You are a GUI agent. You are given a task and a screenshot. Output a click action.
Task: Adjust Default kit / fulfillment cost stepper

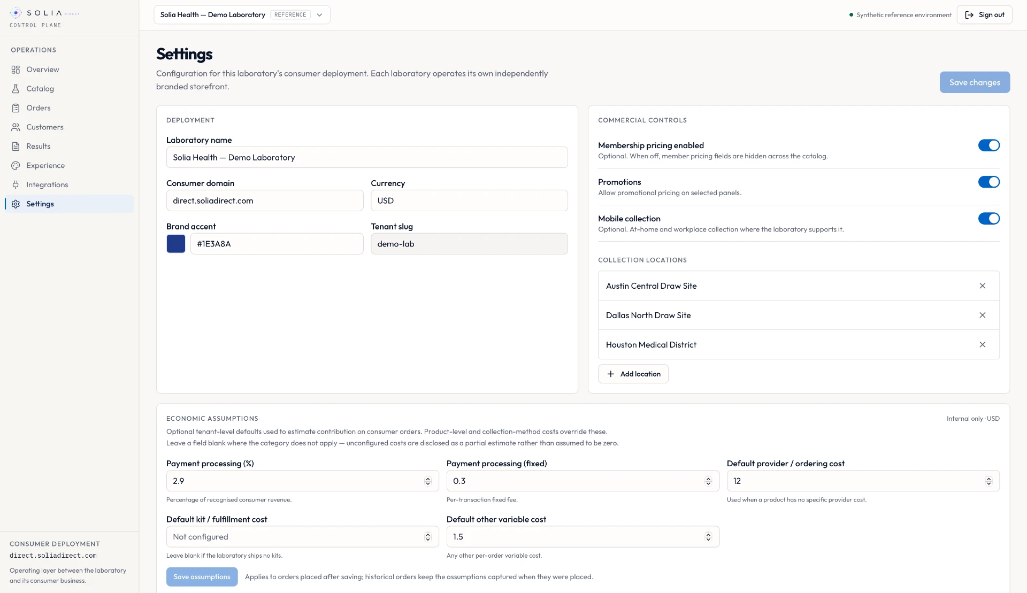[428, 537]
